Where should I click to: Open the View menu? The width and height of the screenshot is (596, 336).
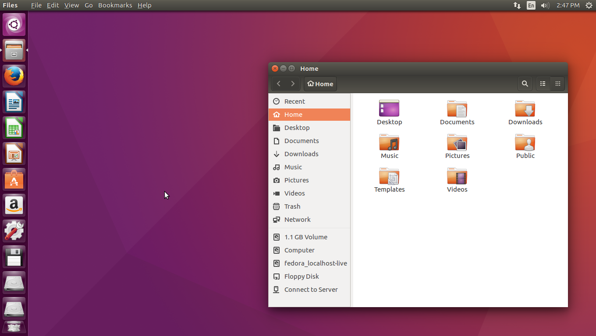tap(71, 5)
